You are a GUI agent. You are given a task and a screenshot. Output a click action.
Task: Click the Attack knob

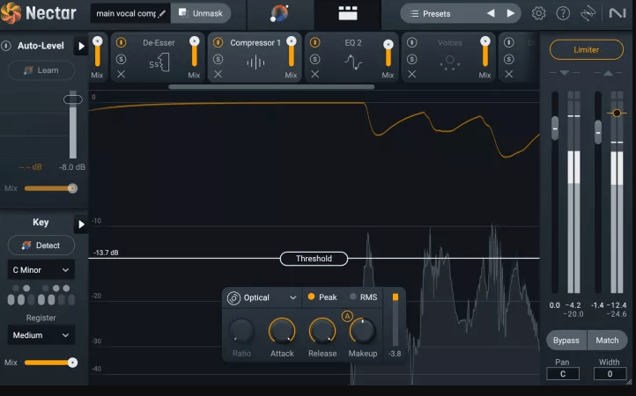(282, 331)
